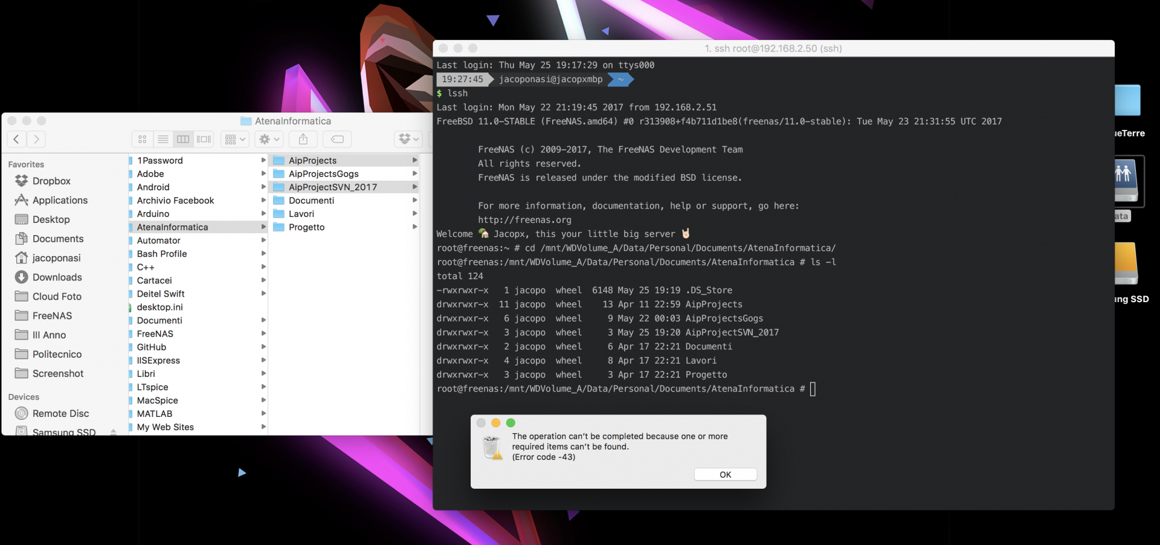Expand the arrow next to LTspice folder
Viewport: 1160px width, 545px height.
pos(263,387)
